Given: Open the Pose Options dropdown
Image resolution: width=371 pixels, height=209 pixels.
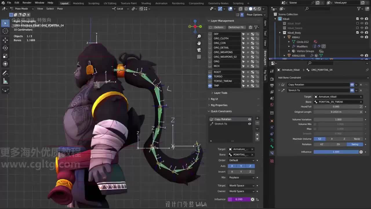Looking at the screenshot, I should pos(256,15).
